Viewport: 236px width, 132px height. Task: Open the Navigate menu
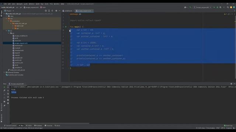[x=20, y=4]
